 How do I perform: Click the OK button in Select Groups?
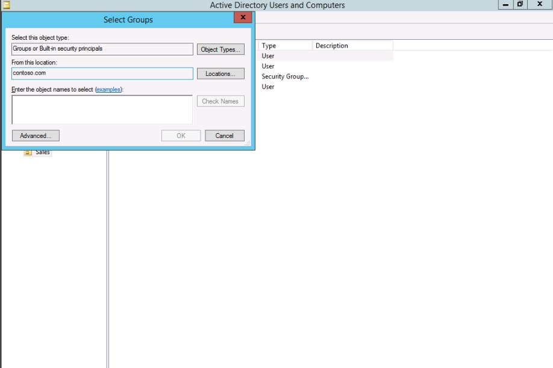point(181,136)
